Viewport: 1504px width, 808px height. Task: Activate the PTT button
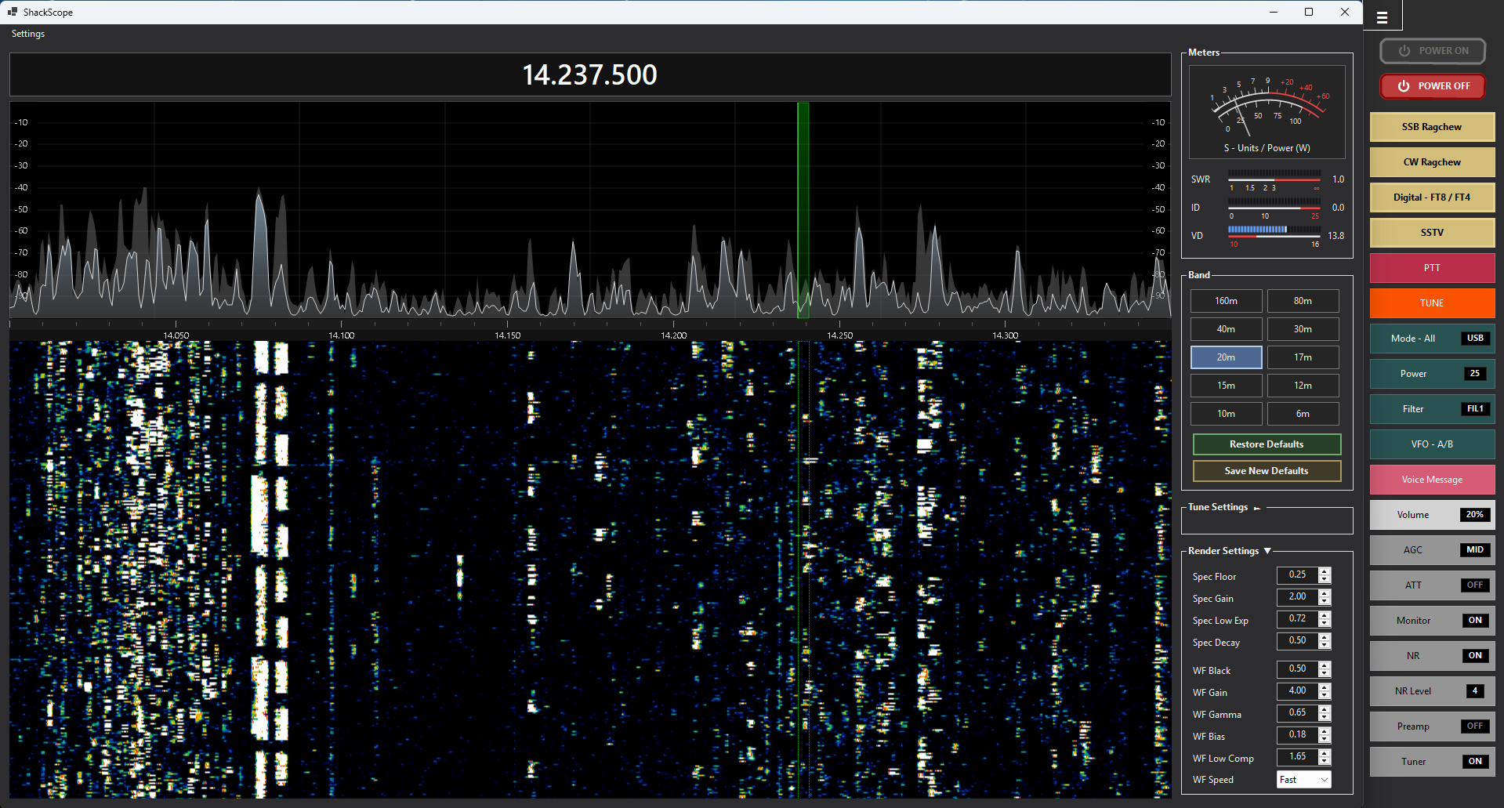click(1432, 268)
